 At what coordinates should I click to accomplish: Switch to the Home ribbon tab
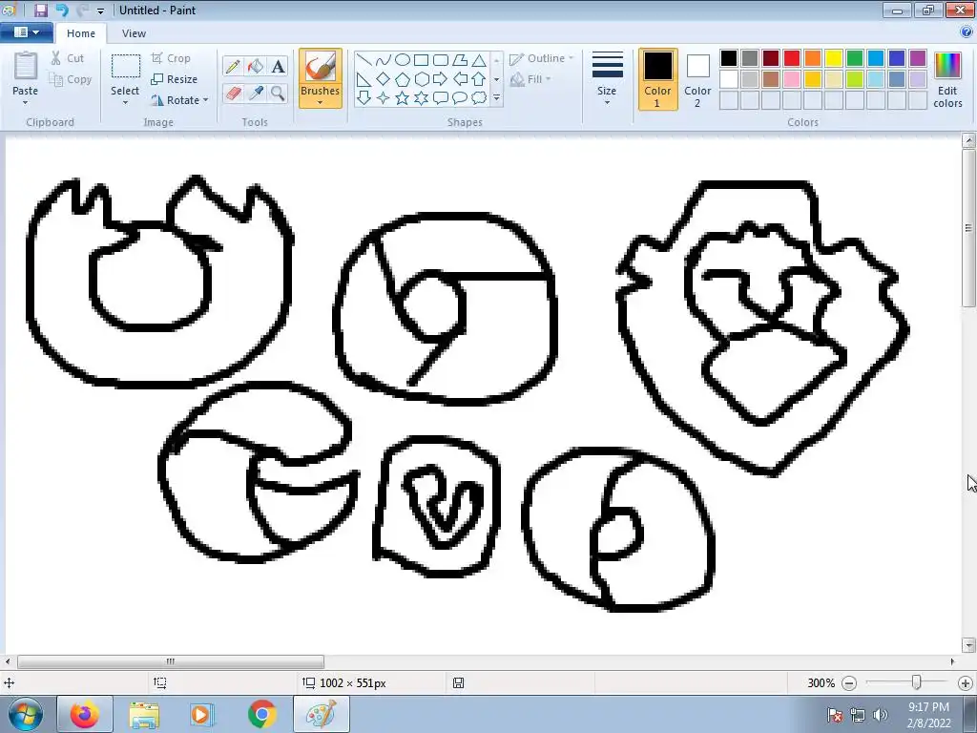click(81, 33)
